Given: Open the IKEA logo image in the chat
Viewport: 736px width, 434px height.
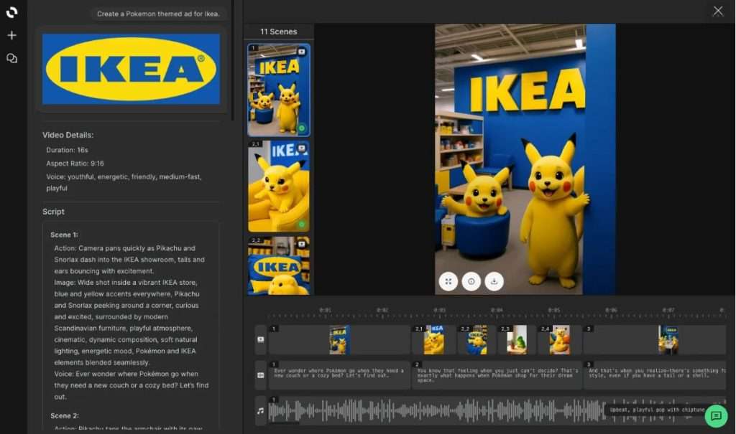Looking at the screenshot, I should [x=131, y=69].
